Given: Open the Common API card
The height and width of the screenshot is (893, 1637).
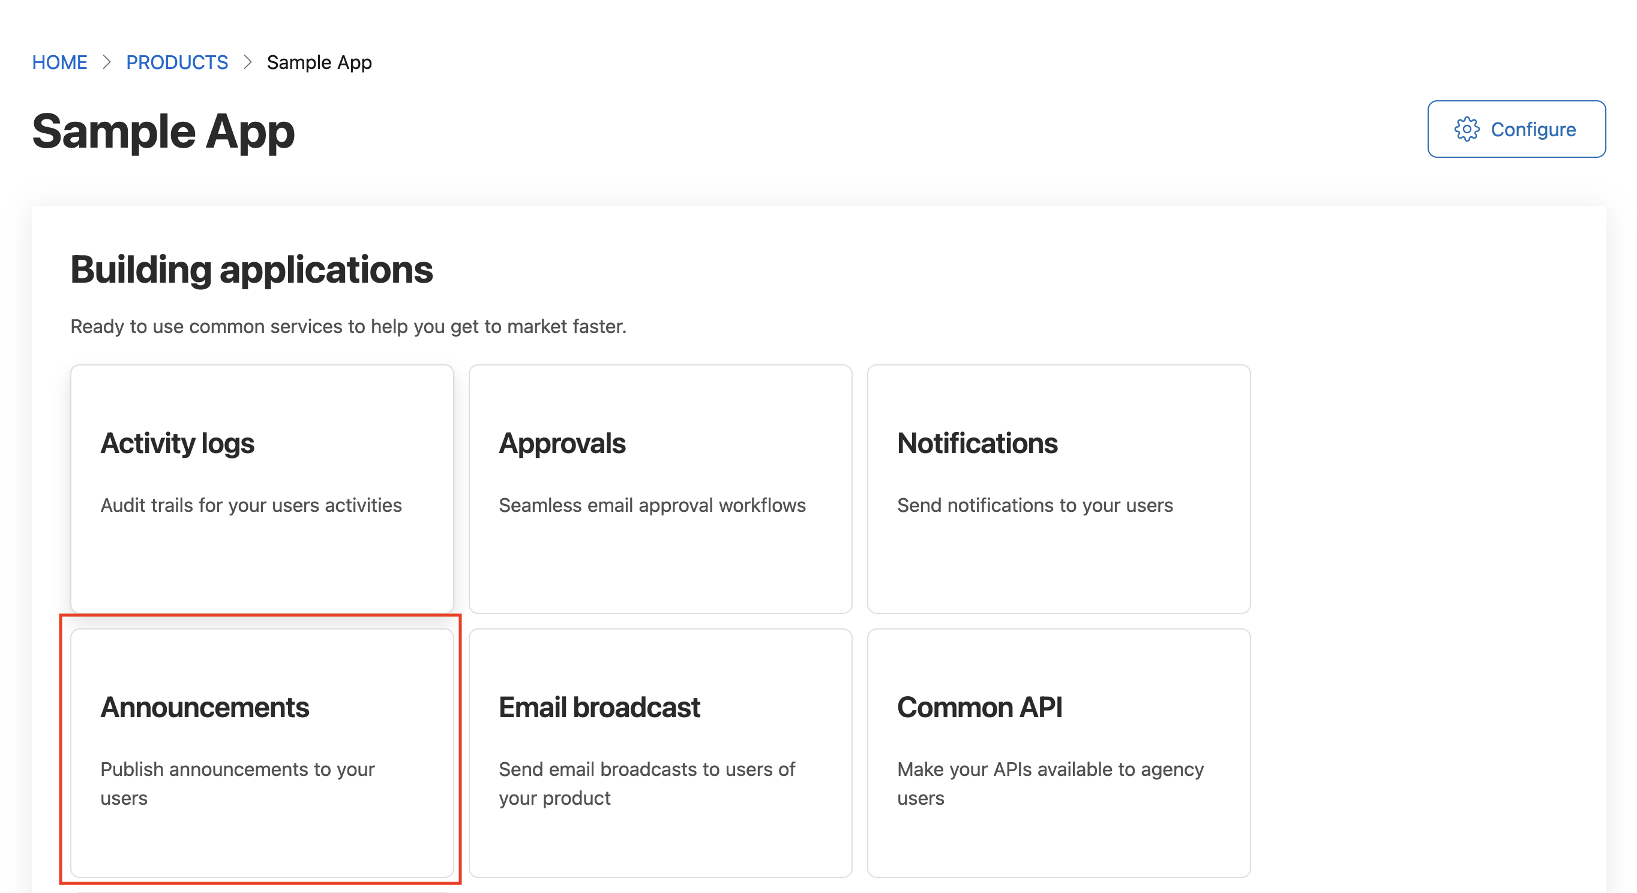Looking at the screenshot, I should click(1059, 753).
